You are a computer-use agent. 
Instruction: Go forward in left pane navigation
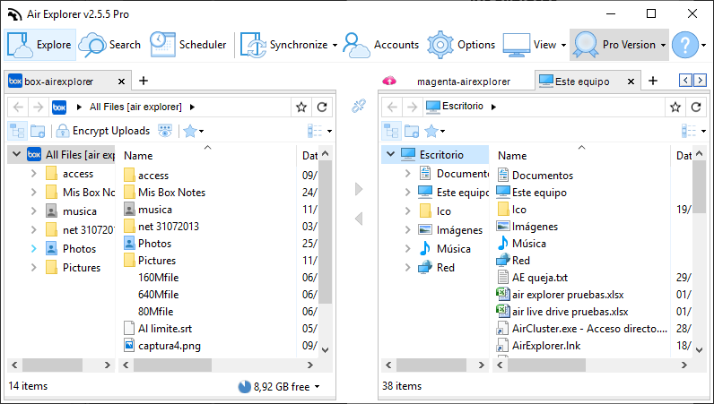pyautogui.click(x=39, y=107)
